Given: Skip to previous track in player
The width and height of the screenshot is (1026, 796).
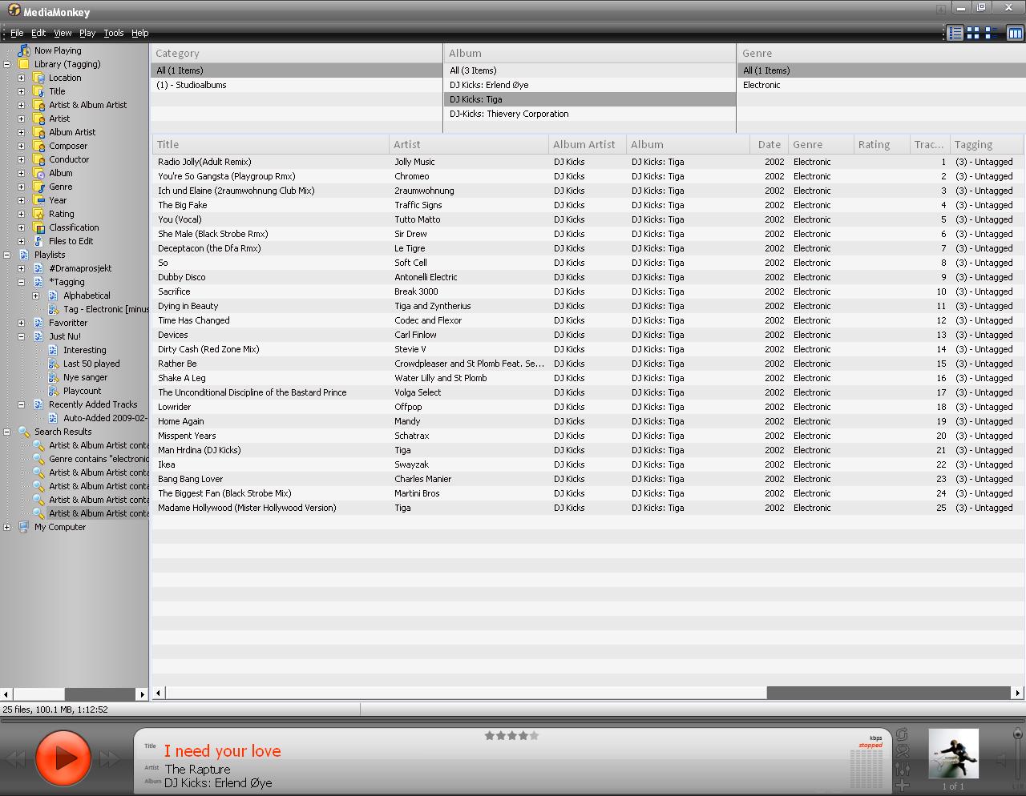Looking at the screenshot, I should [x=17, y=759].
